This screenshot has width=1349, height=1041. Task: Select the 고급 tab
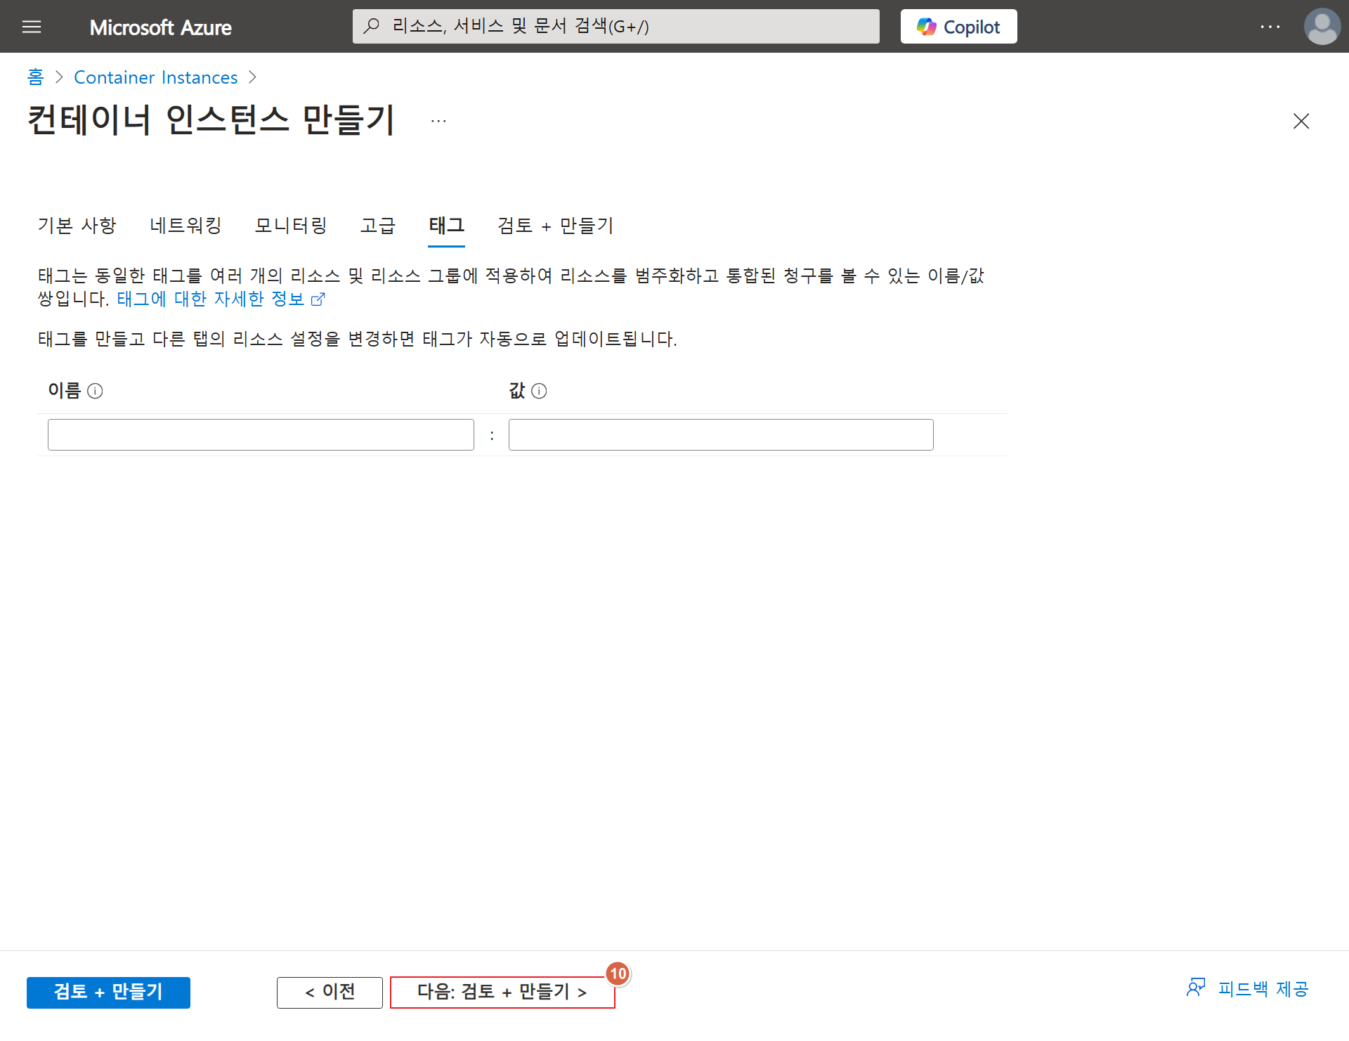[x=378, y=226]
